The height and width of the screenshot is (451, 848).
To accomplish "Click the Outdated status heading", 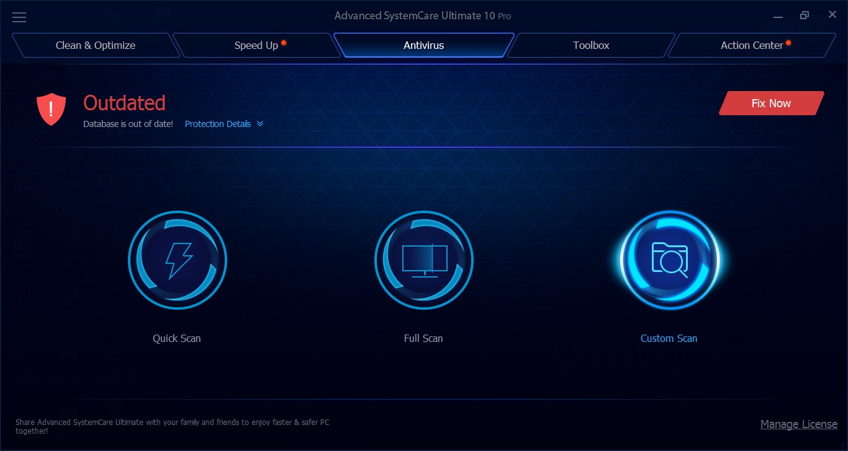I will pyautogui.click(x=125, y=103).
